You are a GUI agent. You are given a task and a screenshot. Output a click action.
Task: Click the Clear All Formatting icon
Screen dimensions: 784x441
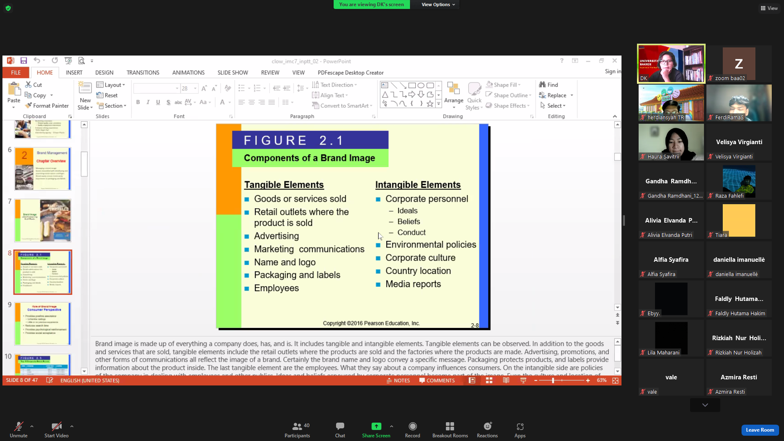click(228, 88)
